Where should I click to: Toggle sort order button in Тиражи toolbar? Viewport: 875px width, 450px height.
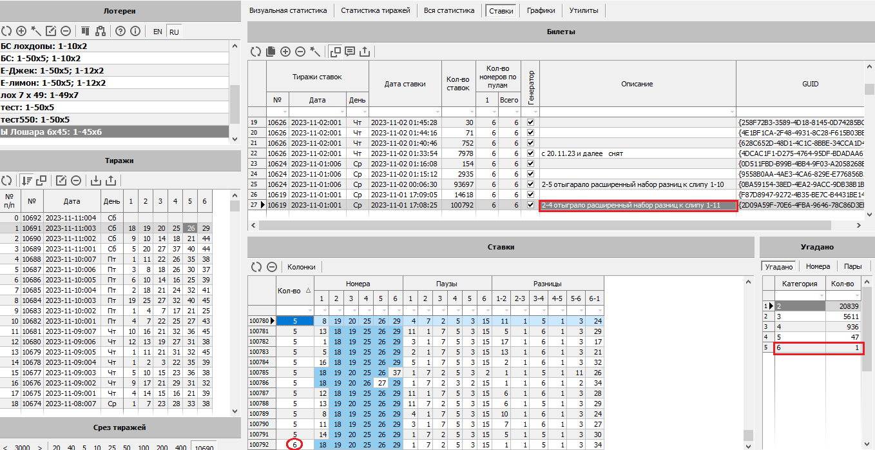(27, 181)
